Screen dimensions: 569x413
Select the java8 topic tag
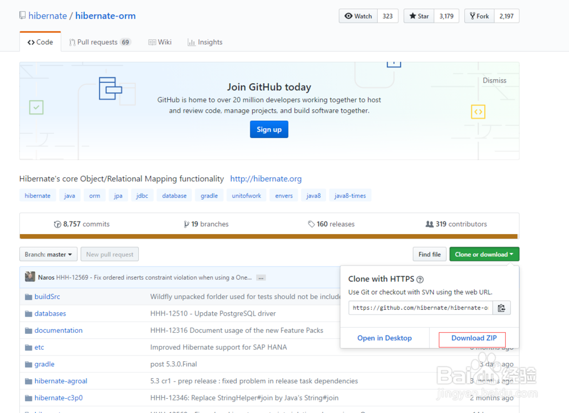click(x=314, y=195)
